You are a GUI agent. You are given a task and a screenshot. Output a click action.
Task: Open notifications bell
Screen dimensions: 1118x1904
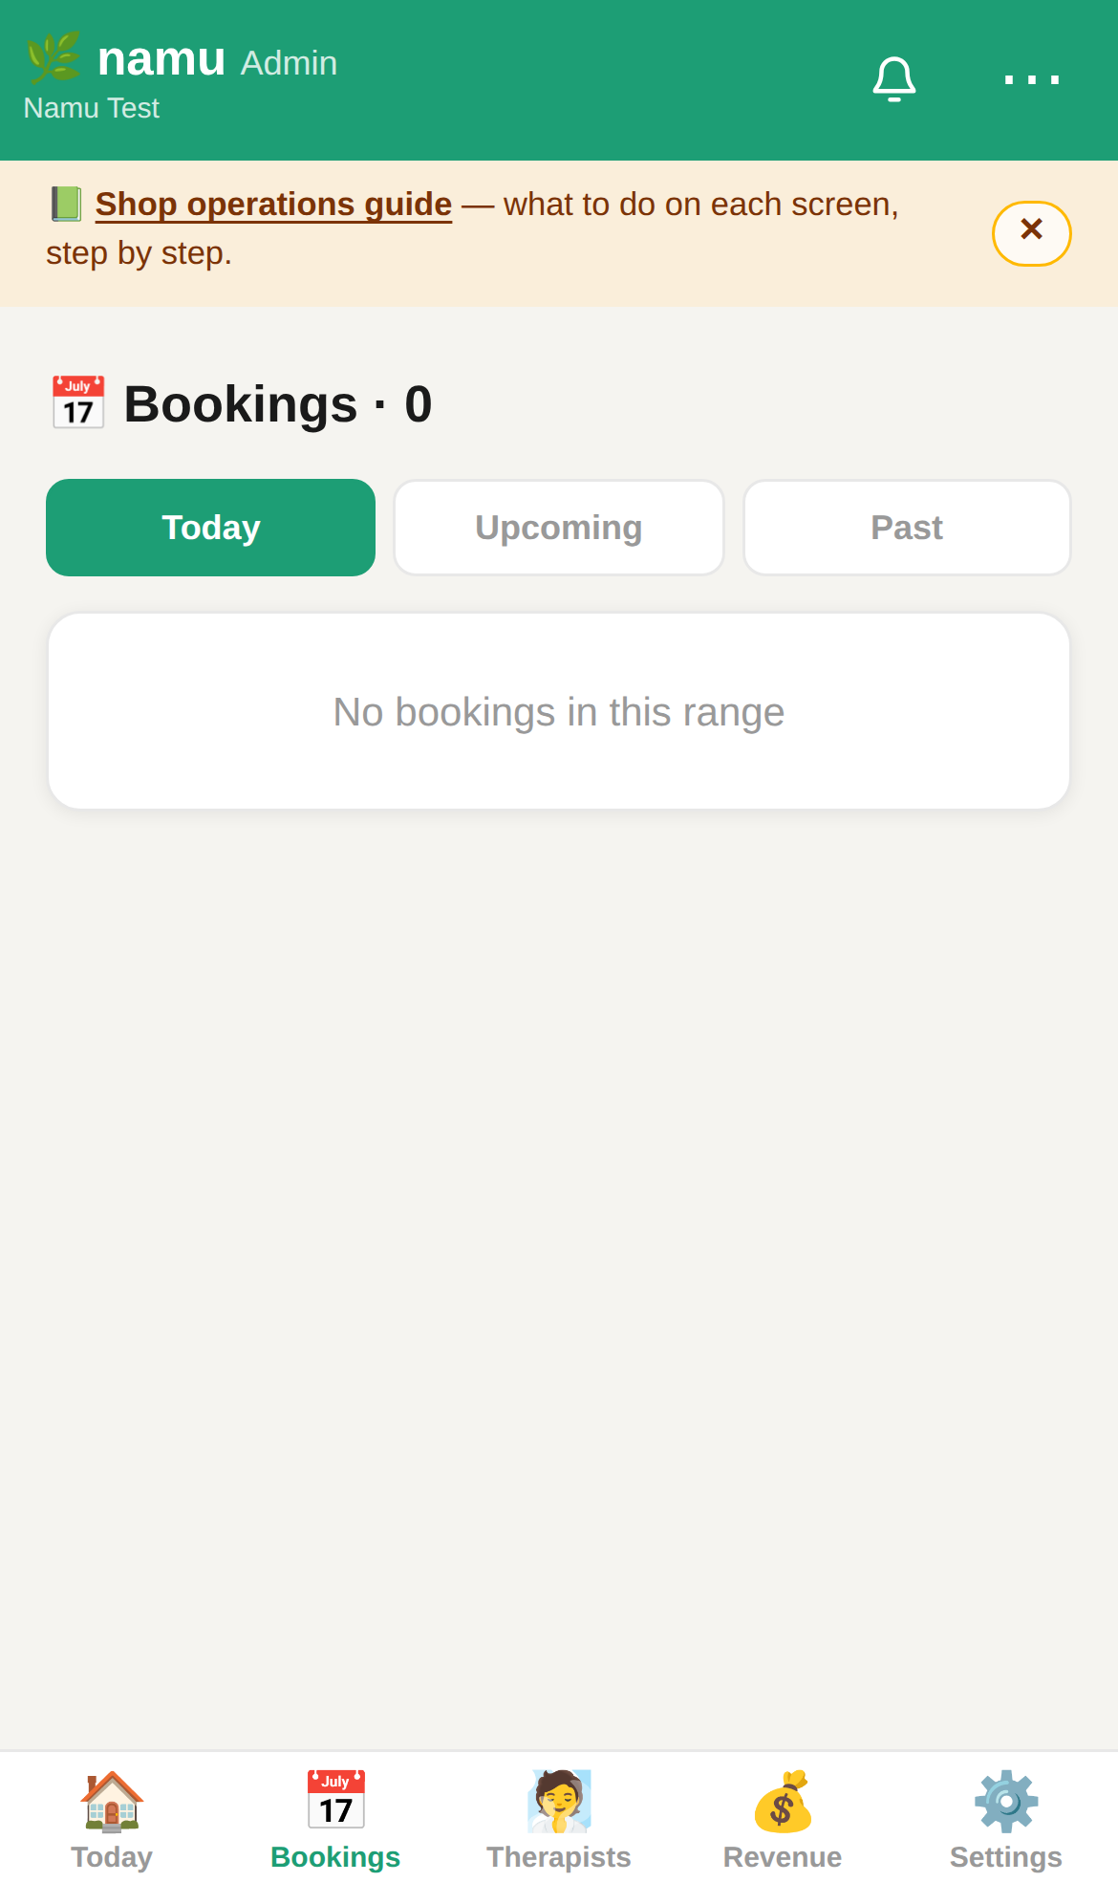pos(894,79)
